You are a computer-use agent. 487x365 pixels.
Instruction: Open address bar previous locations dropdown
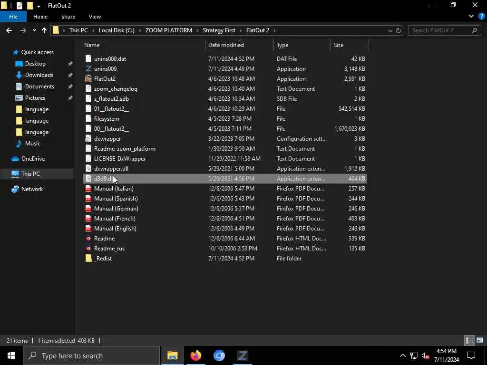click(x=390, y=30)
